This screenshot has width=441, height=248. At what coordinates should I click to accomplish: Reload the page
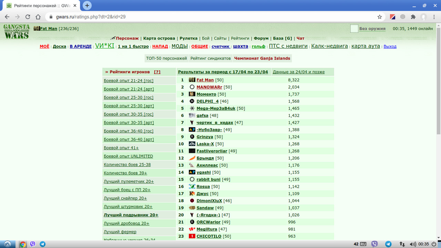[28, 17]
